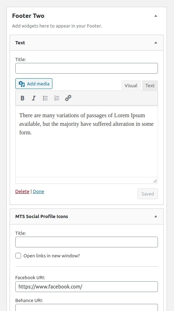
Task: Toggle bold formatting in the editor
Action: tap(22, 98)
